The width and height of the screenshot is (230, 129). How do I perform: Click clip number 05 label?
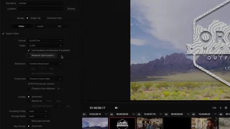tap(193, 114)
